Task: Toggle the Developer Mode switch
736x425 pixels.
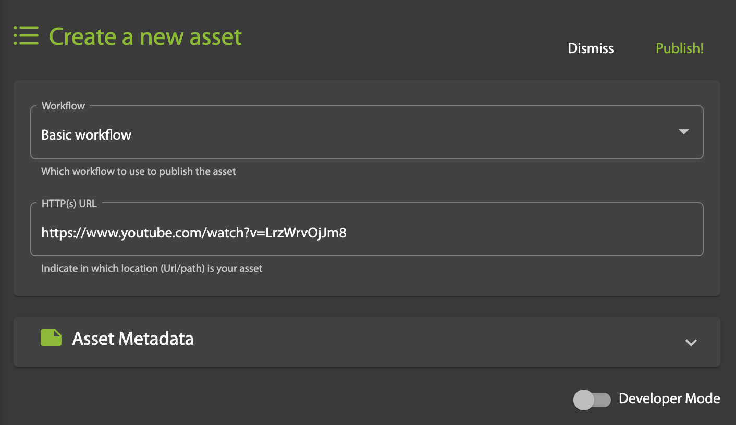Action: click(592, 399)
